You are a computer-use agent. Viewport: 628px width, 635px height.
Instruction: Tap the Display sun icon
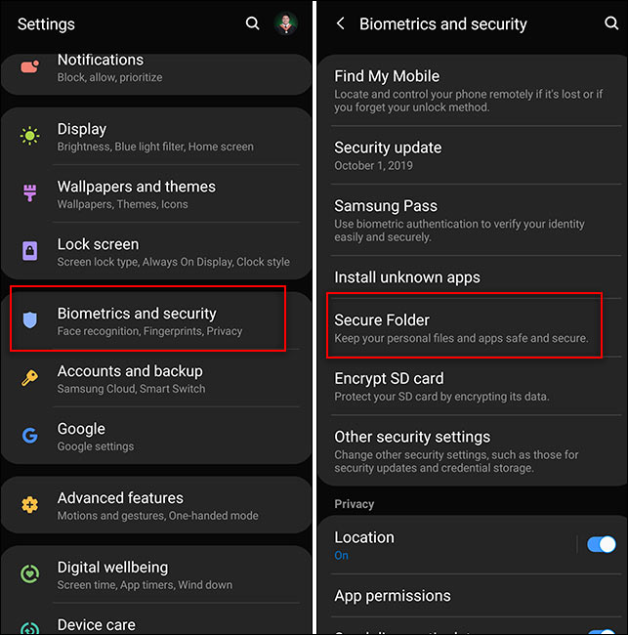click(29, 136)
